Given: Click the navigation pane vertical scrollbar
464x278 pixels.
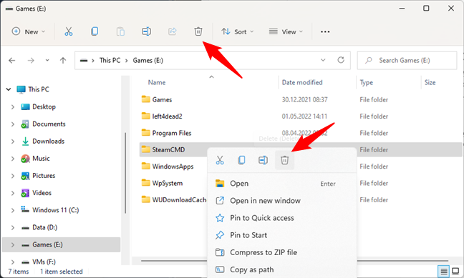Looking at the screenshot, I should [x=125, y=173].
